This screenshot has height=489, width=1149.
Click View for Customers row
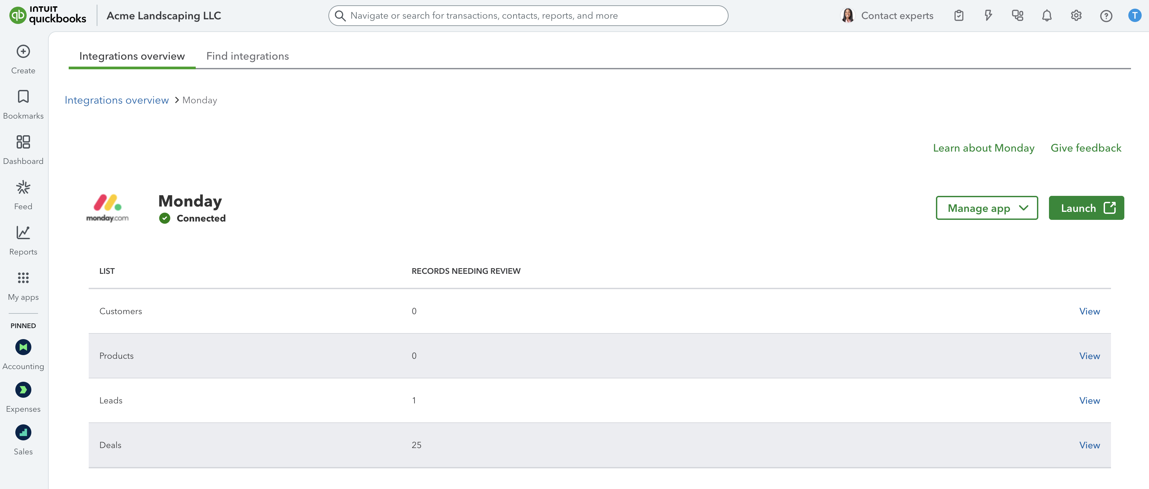click(1089, 311)
